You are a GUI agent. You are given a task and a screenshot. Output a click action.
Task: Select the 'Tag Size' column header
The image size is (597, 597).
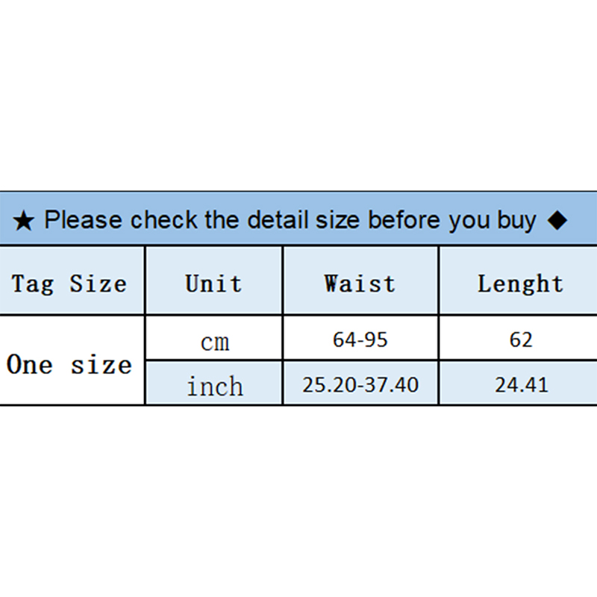tap(69, 284)
